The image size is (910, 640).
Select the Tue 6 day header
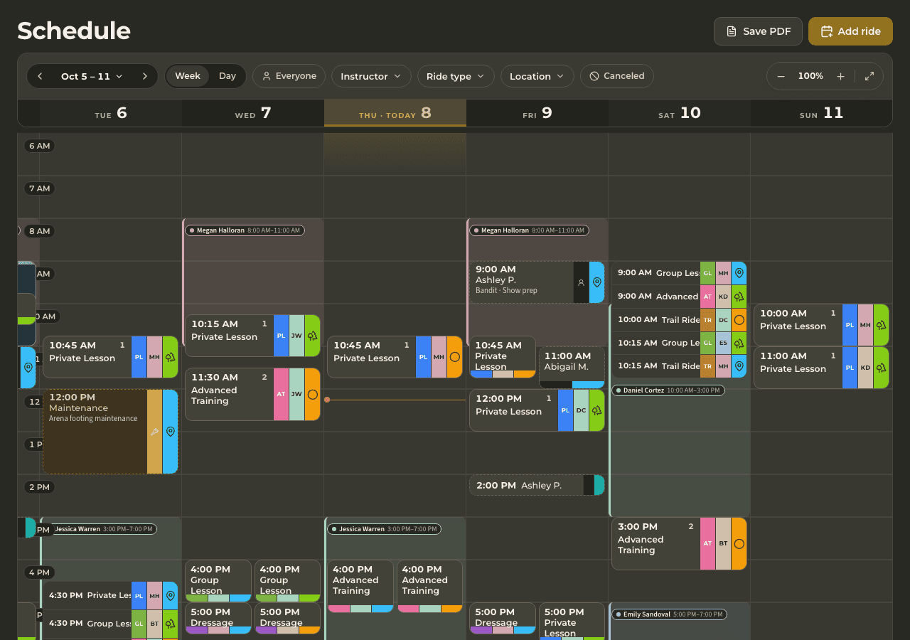(111, 113)
